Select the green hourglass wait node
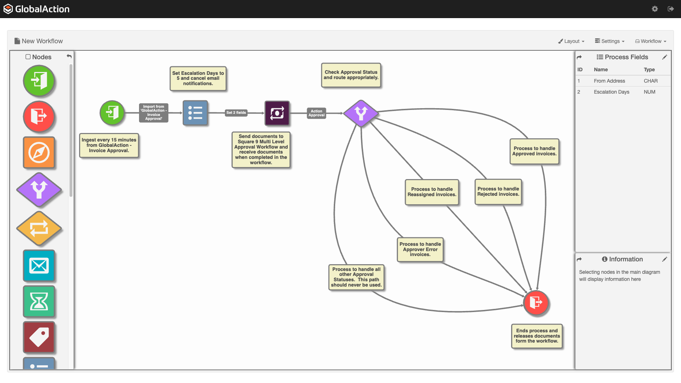681x383 pixels. 39,301
